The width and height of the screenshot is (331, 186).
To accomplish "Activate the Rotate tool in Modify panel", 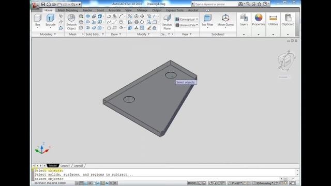I will click(x=142, y=22).
